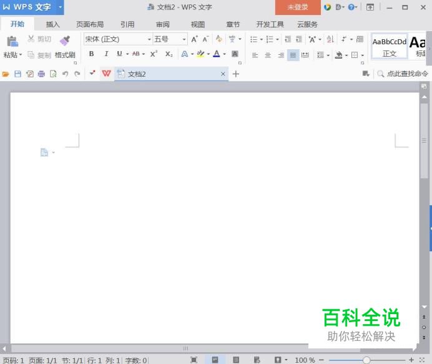Open the font size 五号 dropdown
This screenshot has width=432, height=364.
[184, 39]
